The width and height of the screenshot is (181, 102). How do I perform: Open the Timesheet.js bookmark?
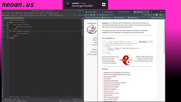[x=120, y=18]
